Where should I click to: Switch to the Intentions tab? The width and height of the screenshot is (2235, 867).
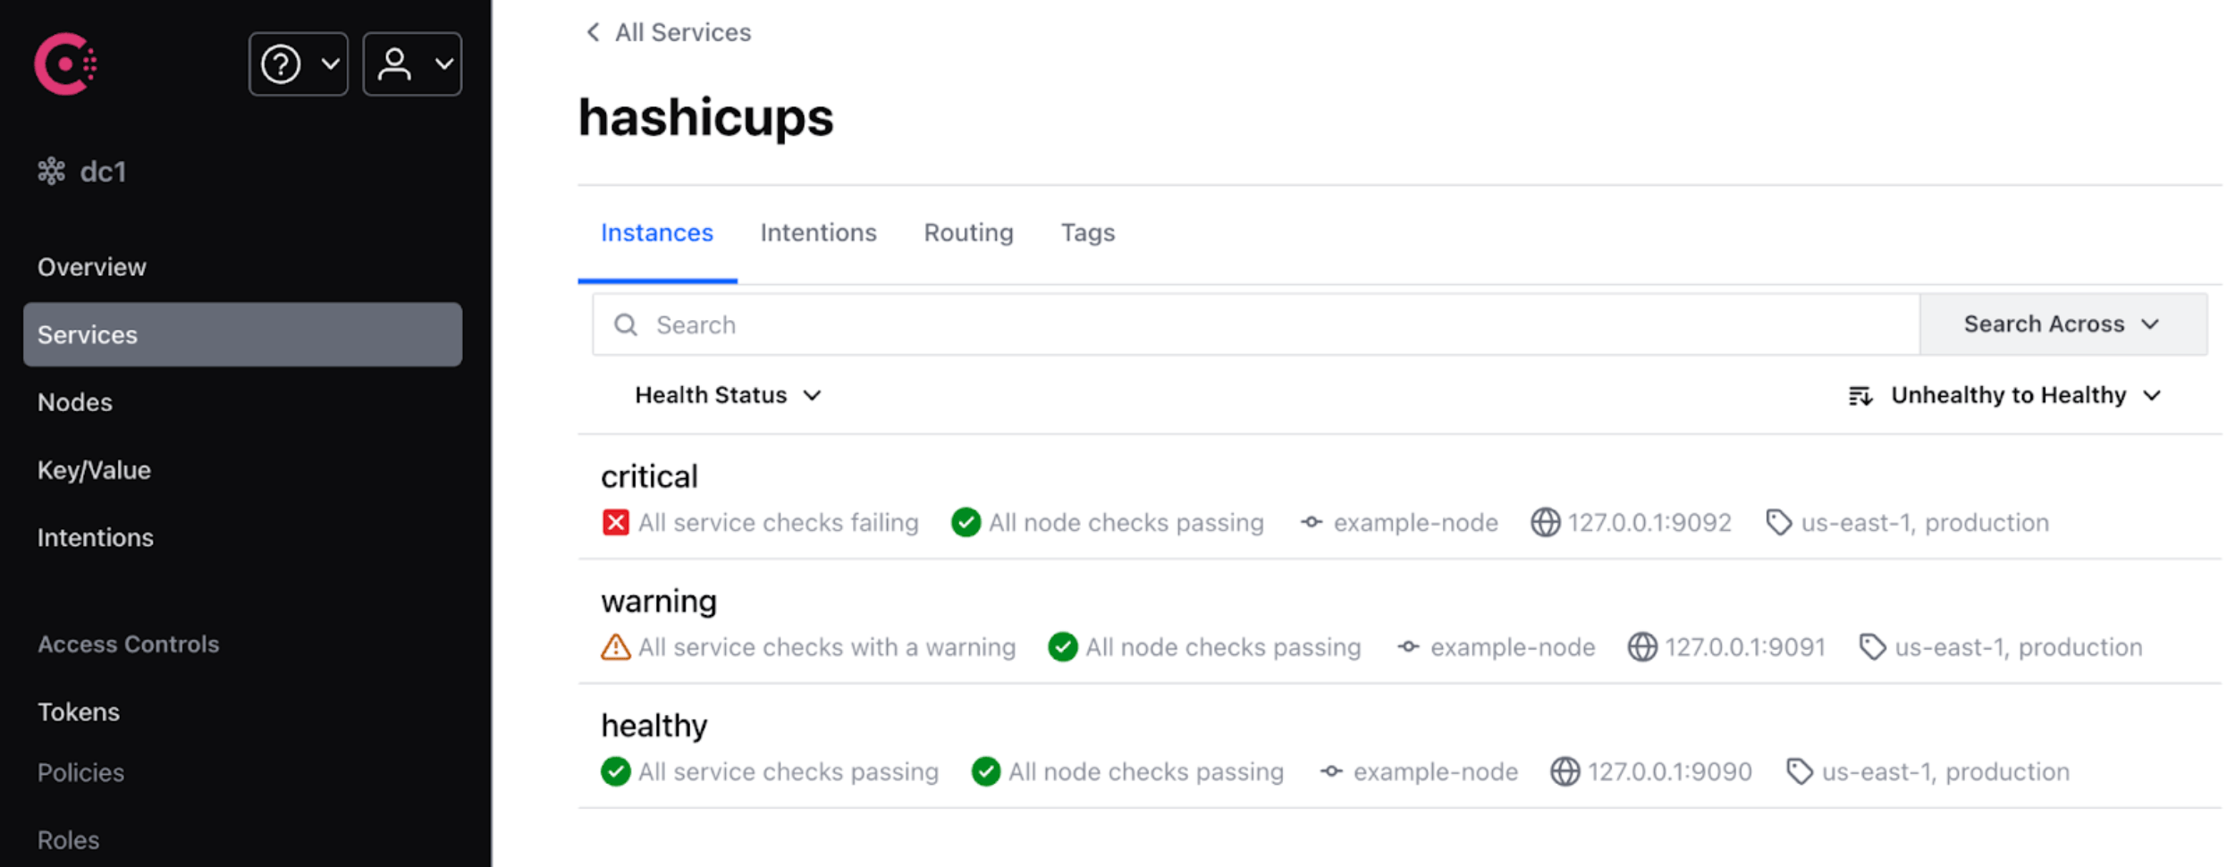point(818,232)
